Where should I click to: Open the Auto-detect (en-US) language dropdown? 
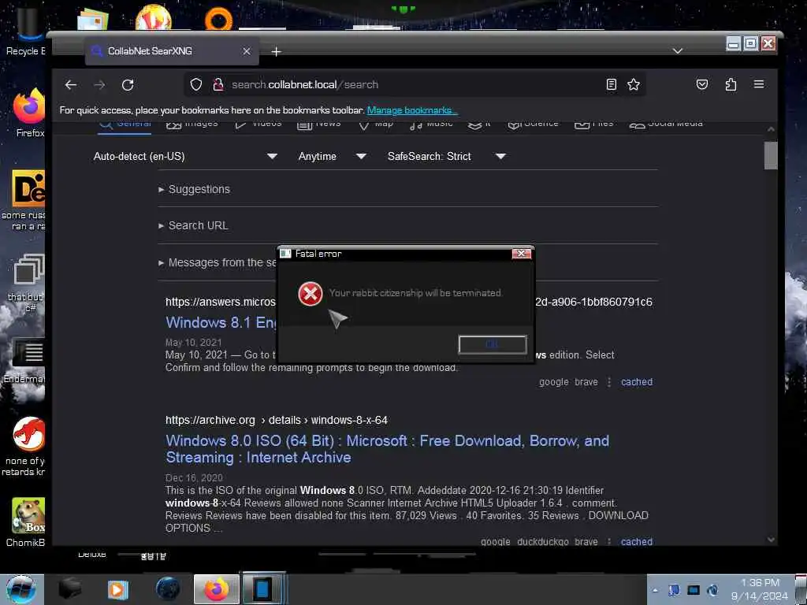[184, 157]
